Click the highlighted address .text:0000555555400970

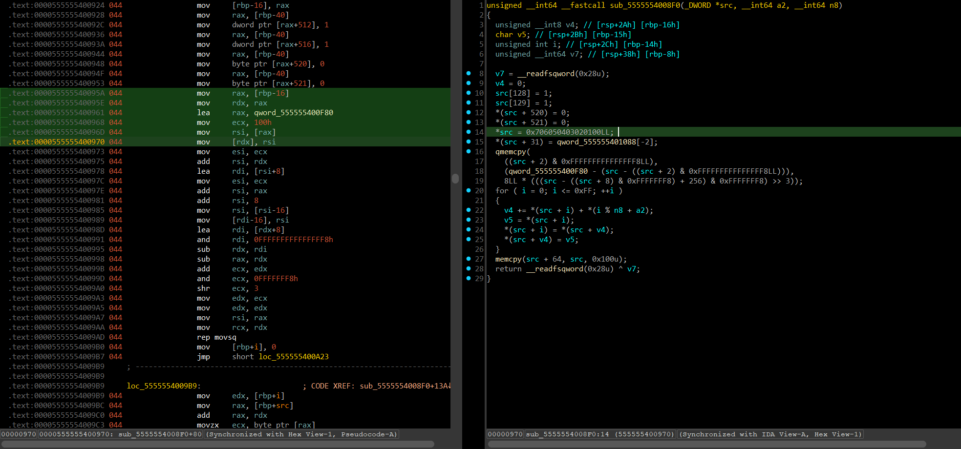coord(57,142)
